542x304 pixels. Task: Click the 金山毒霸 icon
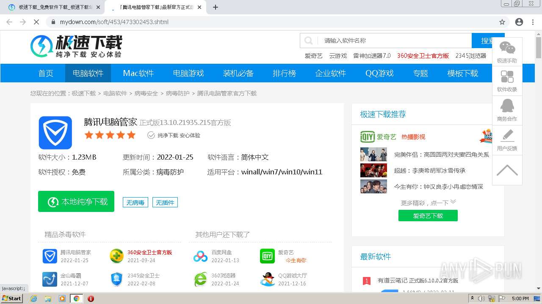(50, 279)
